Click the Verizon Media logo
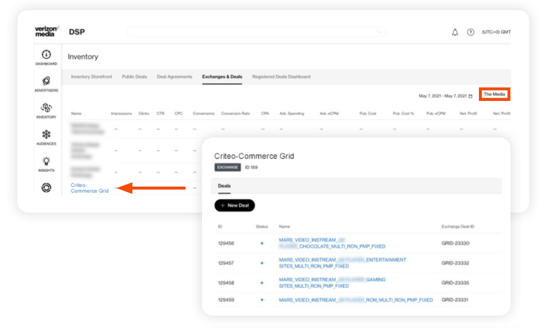556x328 pixels. click(x=46, y=31)
